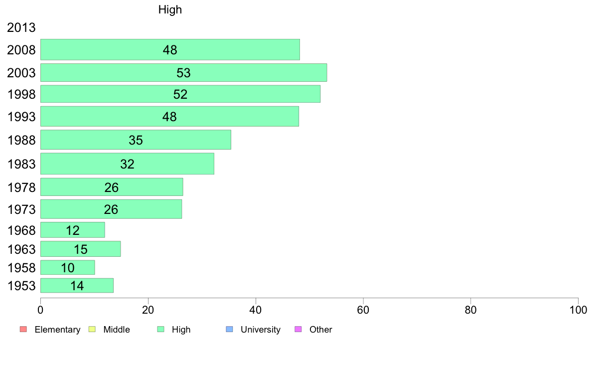Click the 1968 bar showing 12
The height and width of the screenshot is (367, 592).
tap(72, 230)
